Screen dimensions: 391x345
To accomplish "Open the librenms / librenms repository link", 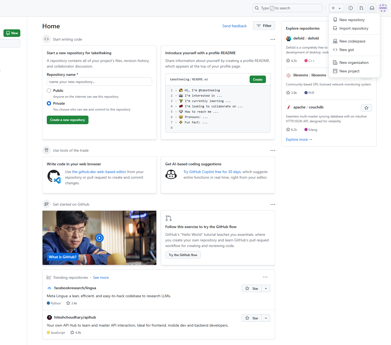I will [x=310, y=75].
